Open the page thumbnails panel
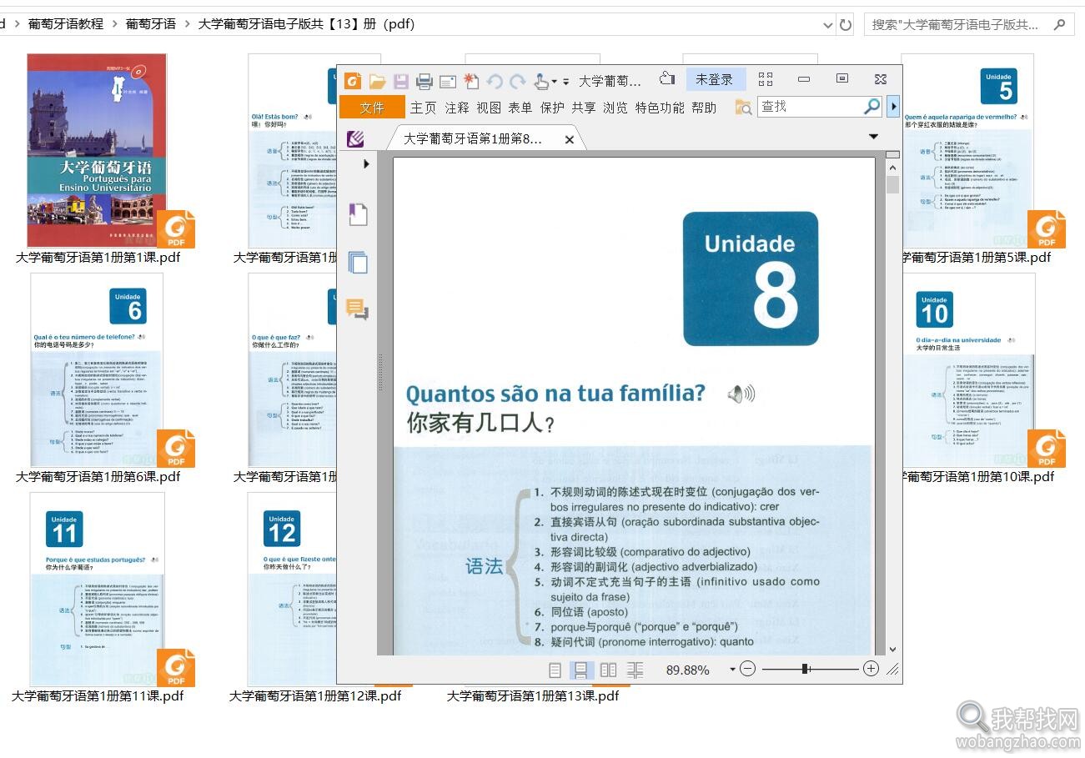 (x=358, y=263)
